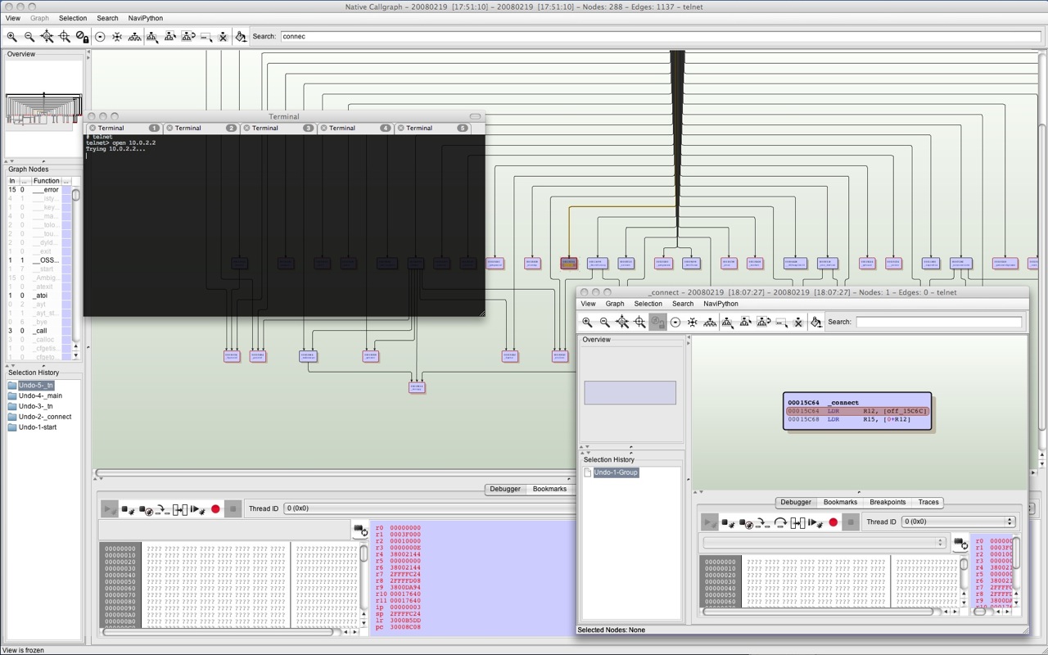
Task: Click step over loop icon in _connect debugger toolbar
Action: [779, 522]
